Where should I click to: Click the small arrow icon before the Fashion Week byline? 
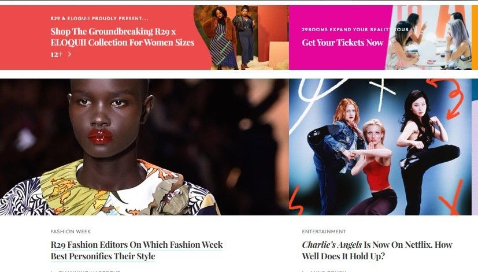click(x=52, y=271)
